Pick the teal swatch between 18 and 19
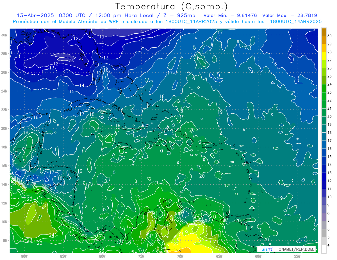This screenshot has width=337, height=260. pyautogui.click(x=324, y=129)
